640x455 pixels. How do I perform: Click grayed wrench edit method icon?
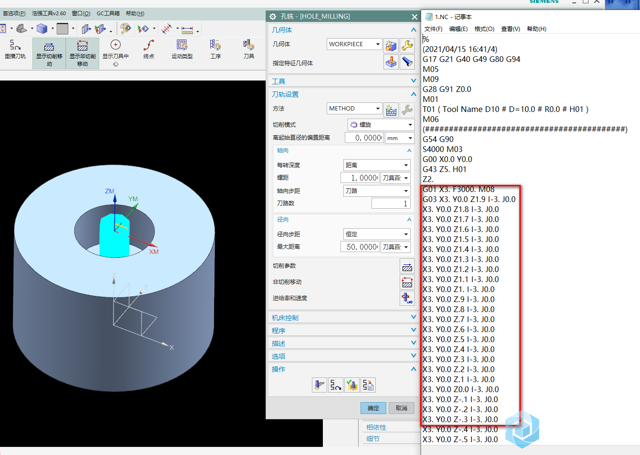(x=407, y=110)
